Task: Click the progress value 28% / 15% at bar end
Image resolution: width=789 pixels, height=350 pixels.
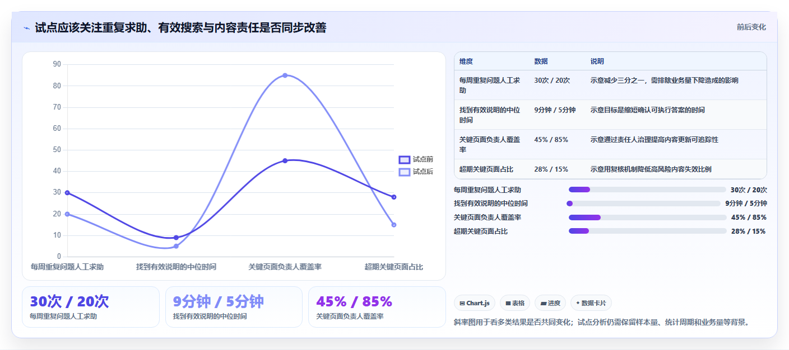Action: point(748,231)
